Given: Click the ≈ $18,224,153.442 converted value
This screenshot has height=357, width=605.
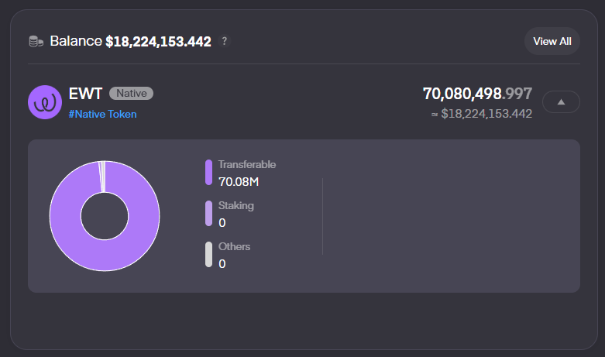Looking at the screenshot, I should pos(482,114).
